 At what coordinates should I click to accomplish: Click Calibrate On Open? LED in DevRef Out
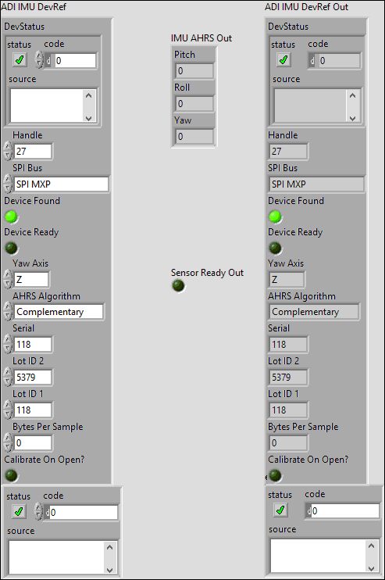click(275, 475)
